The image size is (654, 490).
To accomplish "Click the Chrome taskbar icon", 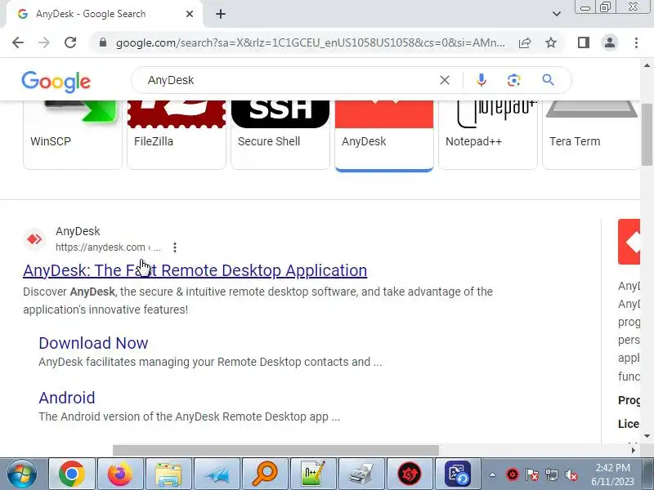I will (72, 474).
